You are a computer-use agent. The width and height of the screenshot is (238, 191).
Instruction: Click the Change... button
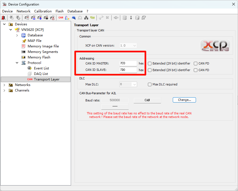184,100
